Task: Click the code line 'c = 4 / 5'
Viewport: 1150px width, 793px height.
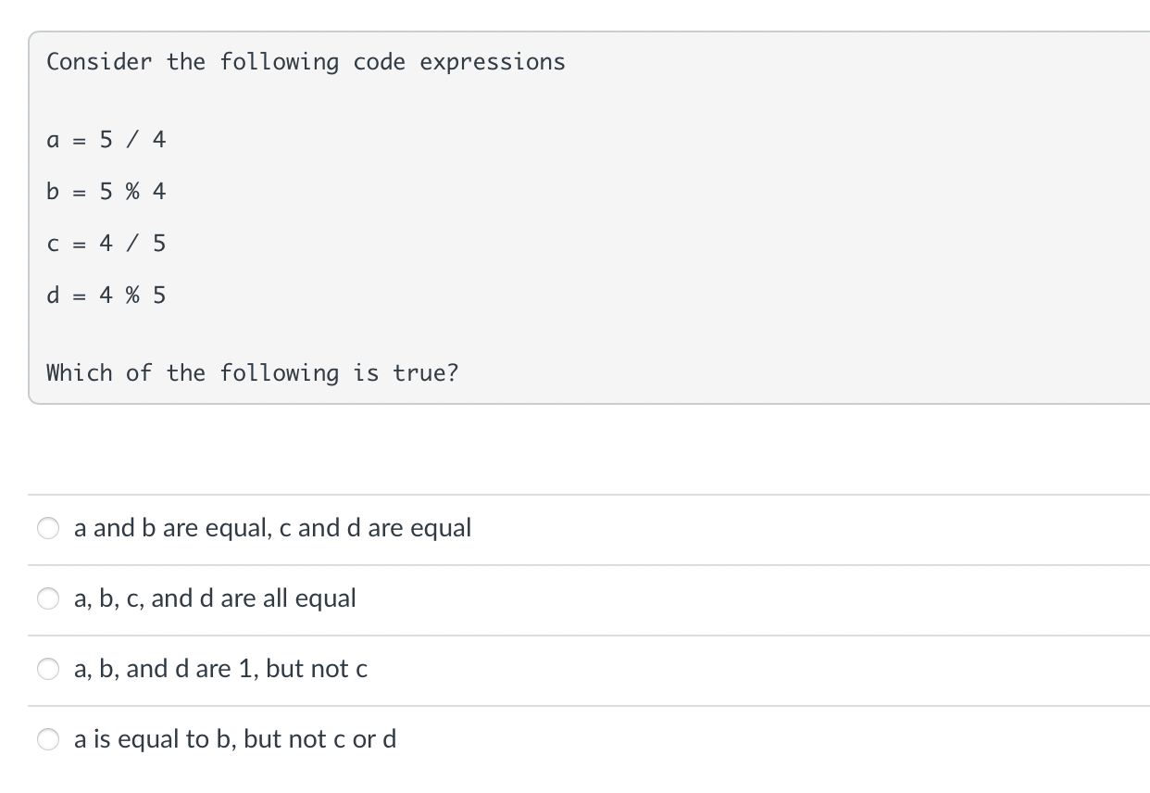Action: [x=106, y=243]
